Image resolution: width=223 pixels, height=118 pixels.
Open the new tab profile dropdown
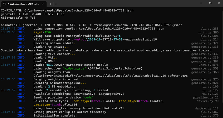tap(56, 4)
